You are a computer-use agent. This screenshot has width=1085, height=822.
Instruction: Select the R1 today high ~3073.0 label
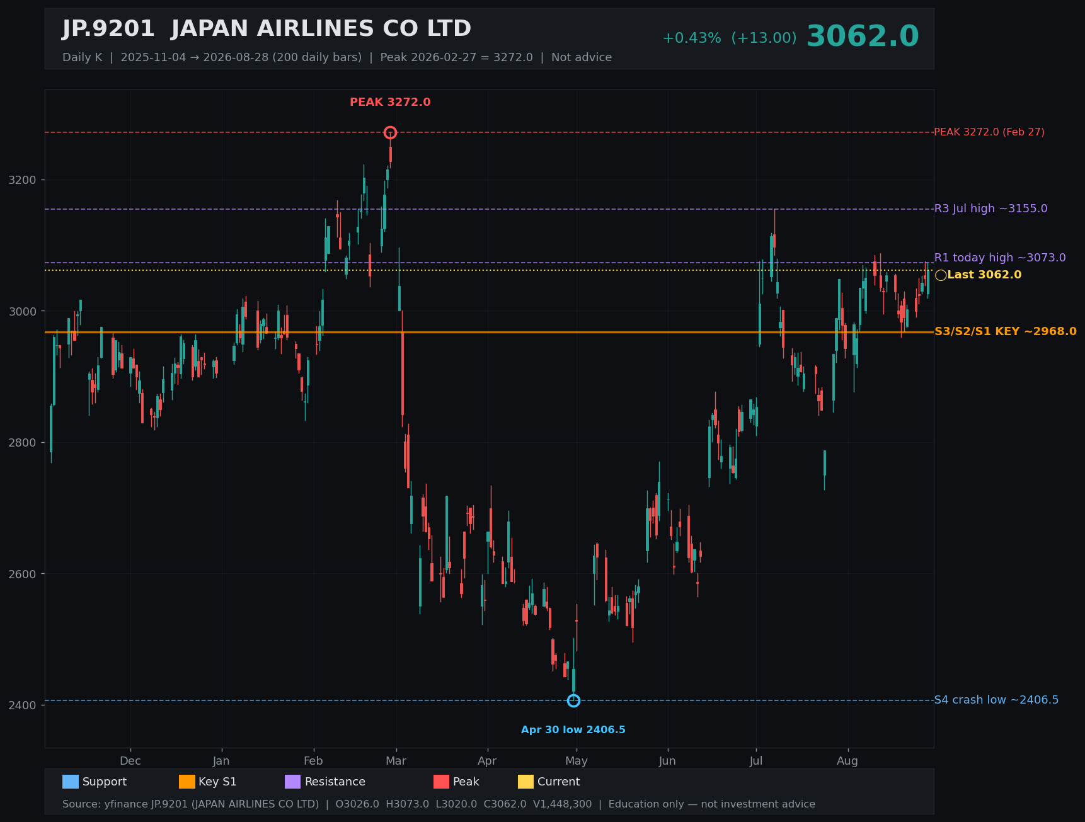(1000, 258)
